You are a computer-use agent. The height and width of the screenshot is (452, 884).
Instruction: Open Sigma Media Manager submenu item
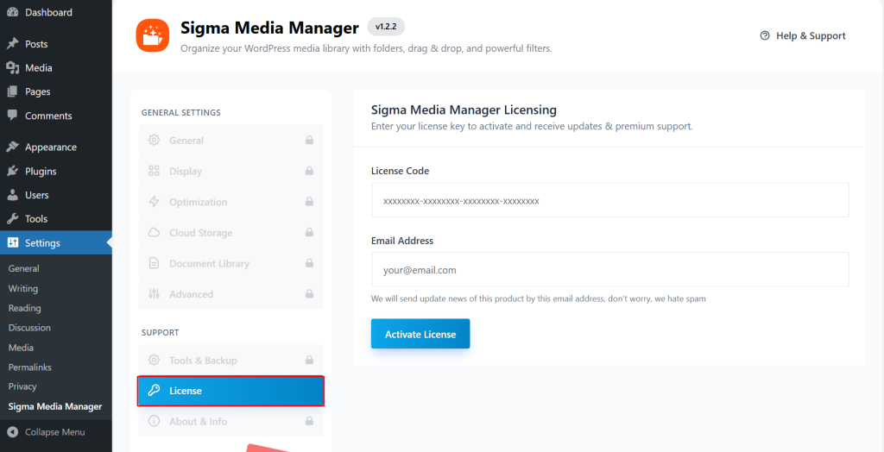55,406
